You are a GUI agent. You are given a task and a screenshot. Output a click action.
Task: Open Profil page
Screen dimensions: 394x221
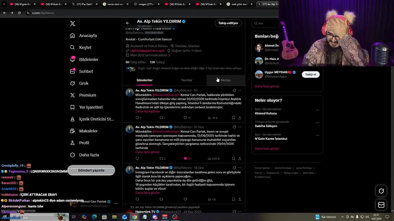[x=79, y=143]
